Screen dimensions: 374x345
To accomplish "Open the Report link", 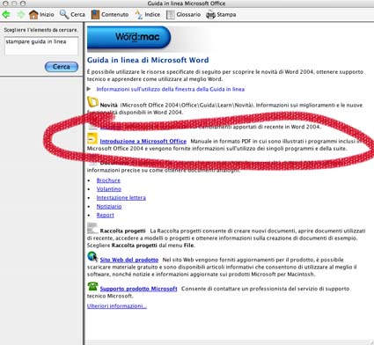I will pyautogui.click(x=106, y=215).
